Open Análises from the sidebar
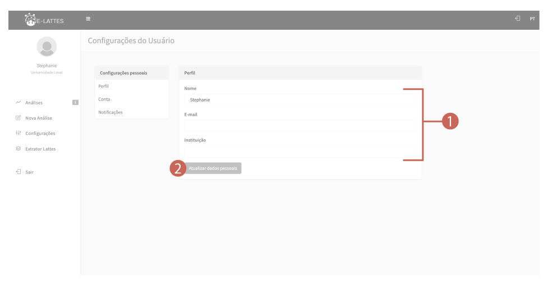The height and width of the screenshot is (292, 547). tap(34, 103)
